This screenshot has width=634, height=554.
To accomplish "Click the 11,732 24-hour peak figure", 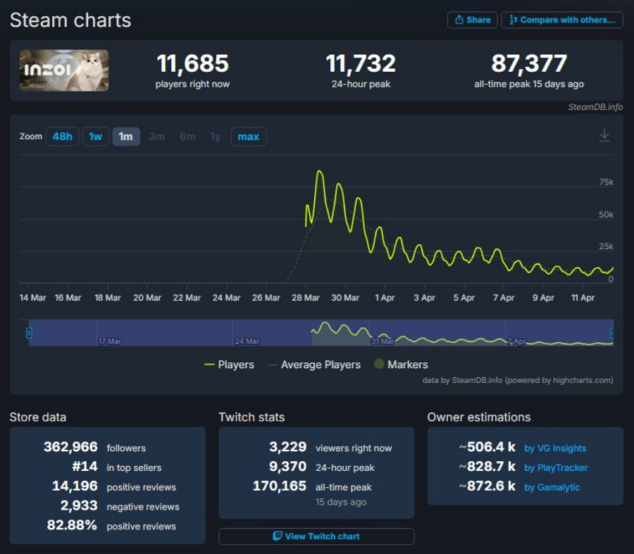I will pyautogui.click(x=361, y=63).
